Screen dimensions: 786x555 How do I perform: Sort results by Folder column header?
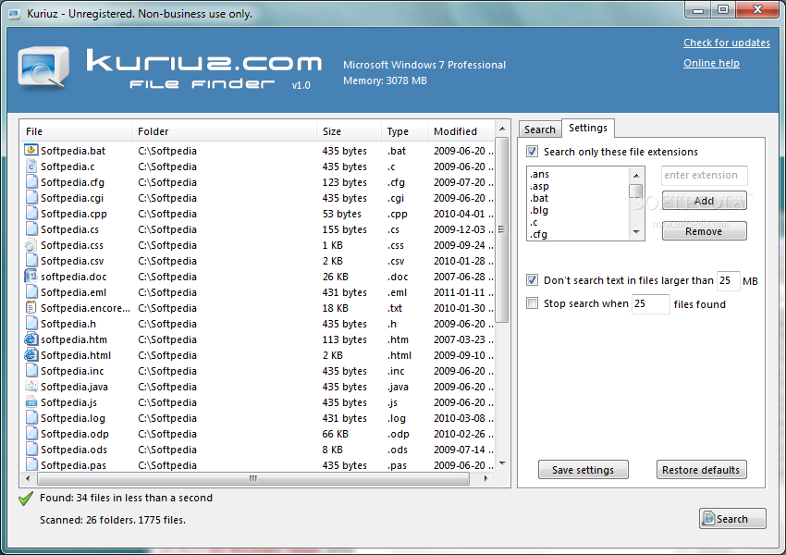[x=225, y=131]
